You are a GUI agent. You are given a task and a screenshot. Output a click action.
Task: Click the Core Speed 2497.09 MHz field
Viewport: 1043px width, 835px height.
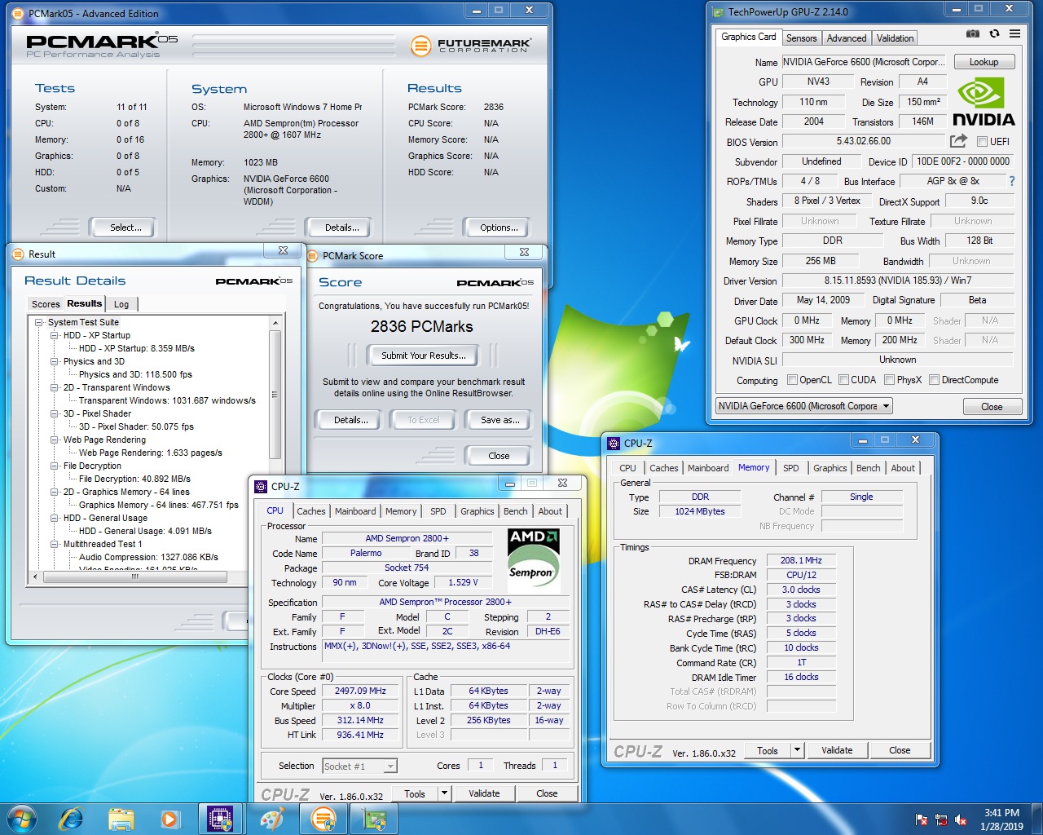coord(360,691)
